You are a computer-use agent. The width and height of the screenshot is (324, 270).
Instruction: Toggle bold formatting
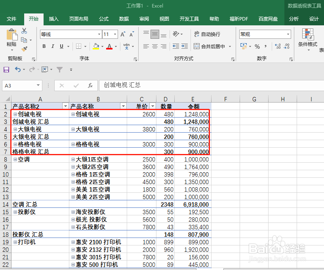click(44, 46)
